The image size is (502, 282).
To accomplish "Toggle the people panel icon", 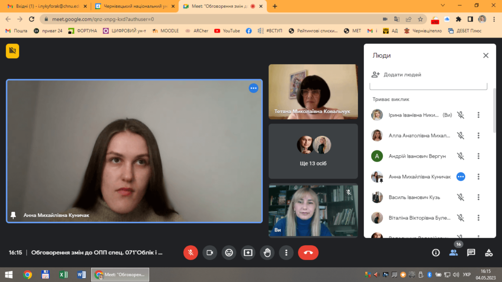I will click(x=453, y=253).
